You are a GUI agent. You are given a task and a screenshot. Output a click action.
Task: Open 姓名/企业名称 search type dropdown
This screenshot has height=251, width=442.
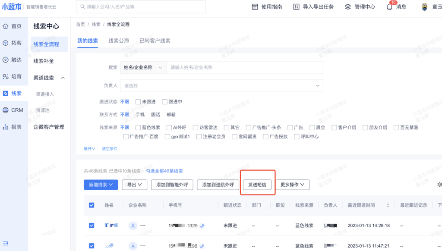pos(143,68)
